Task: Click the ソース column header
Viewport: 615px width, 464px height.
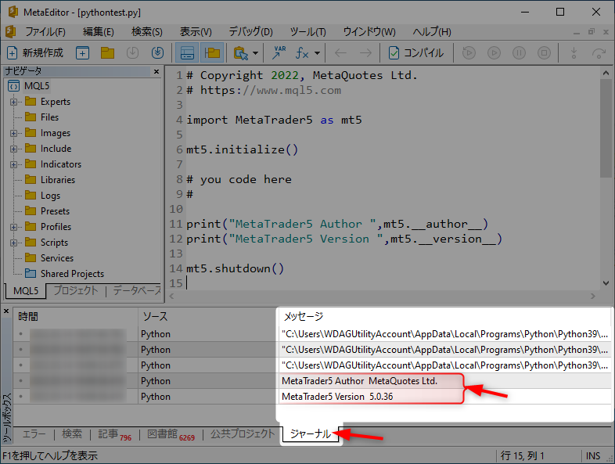Action: (x=208, y=317)
